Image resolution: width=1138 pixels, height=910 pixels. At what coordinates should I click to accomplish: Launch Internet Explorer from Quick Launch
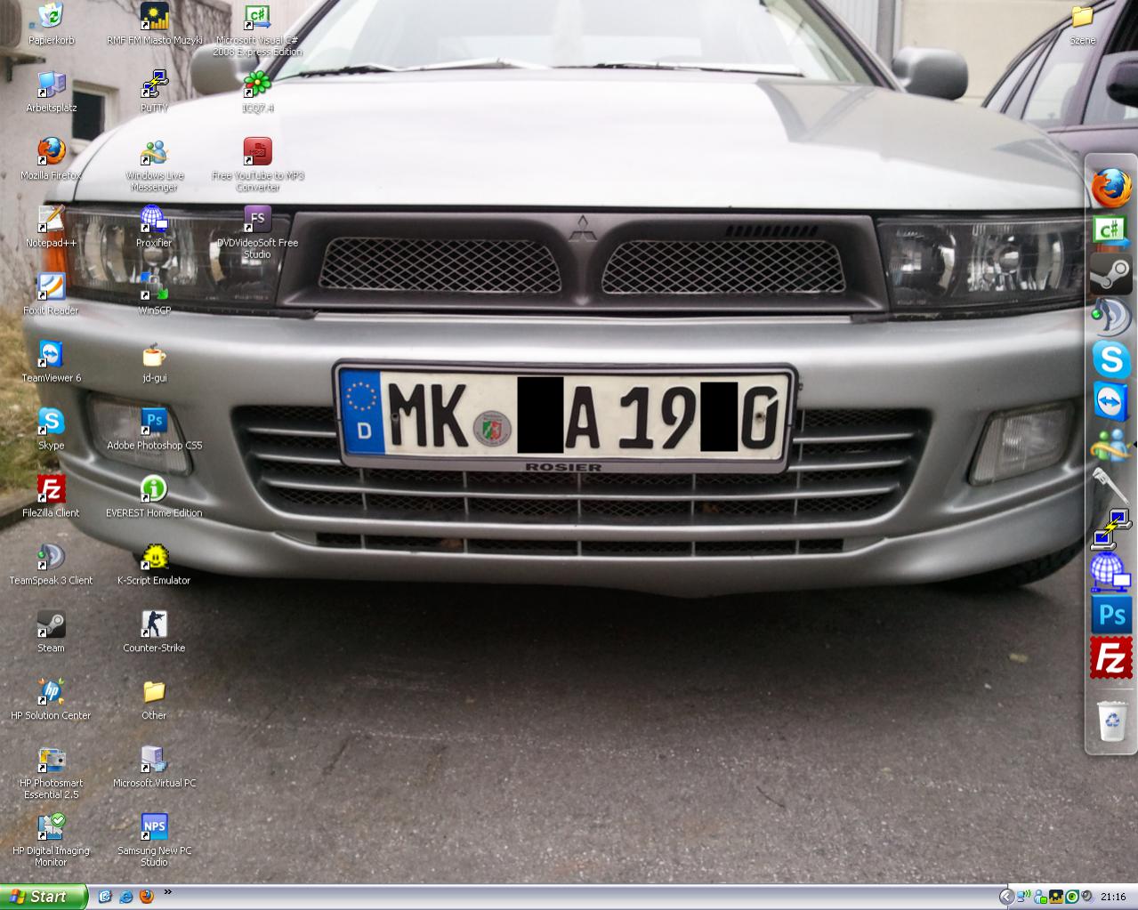pyautogui.click(x=126, y=897)
